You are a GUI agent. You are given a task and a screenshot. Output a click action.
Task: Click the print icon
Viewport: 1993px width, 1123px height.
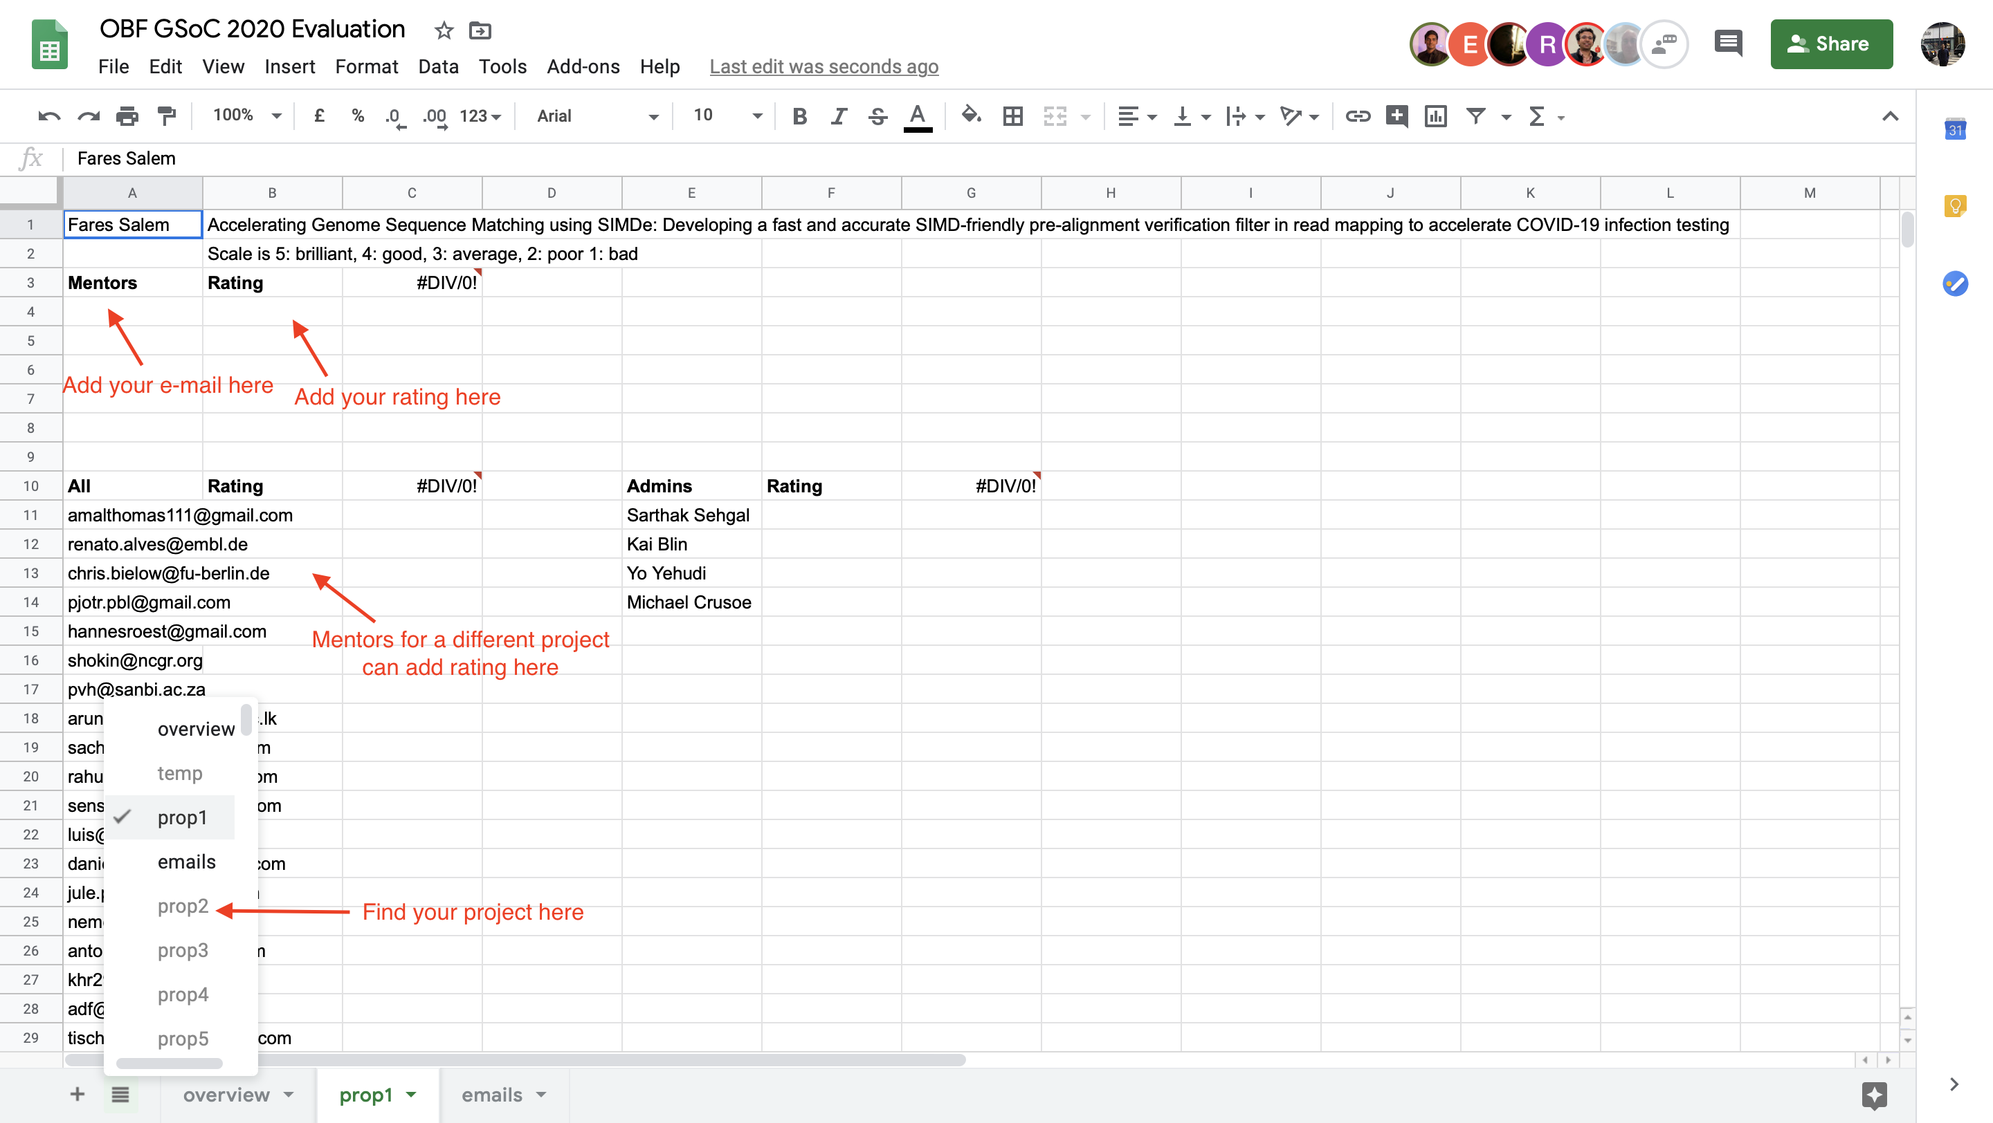(127, 116)
